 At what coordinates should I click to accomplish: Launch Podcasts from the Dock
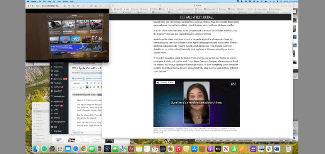210,149
